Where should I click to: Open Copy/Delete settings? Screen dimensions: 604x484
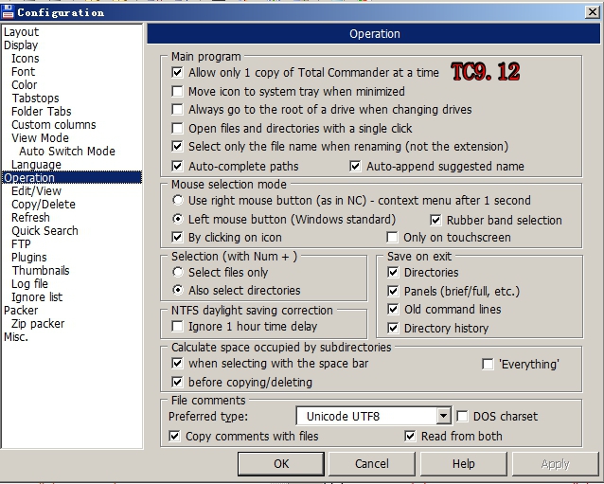(44, 204)
